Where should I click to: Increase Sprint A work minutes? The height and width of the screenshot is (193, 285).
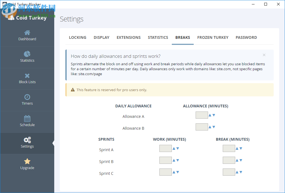tap(174, 148)
